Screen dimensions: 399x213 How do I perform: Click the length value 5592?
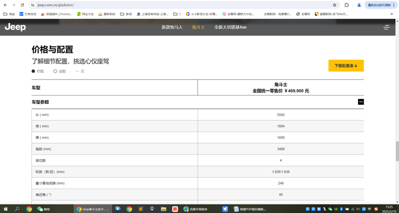pyautogui.click(x=281, y=115)
